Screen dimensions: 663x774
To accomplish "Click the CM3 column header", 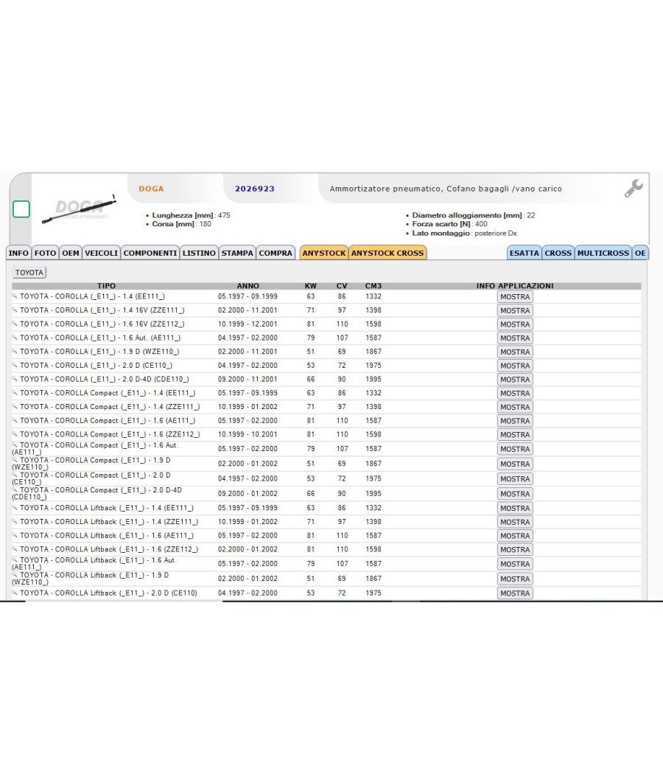I will pyautogui.click(x=373, y=286).
